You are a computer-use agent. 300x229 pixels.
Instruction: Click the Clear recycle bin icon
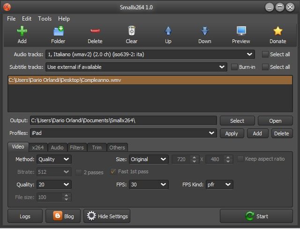click(132, 31)
